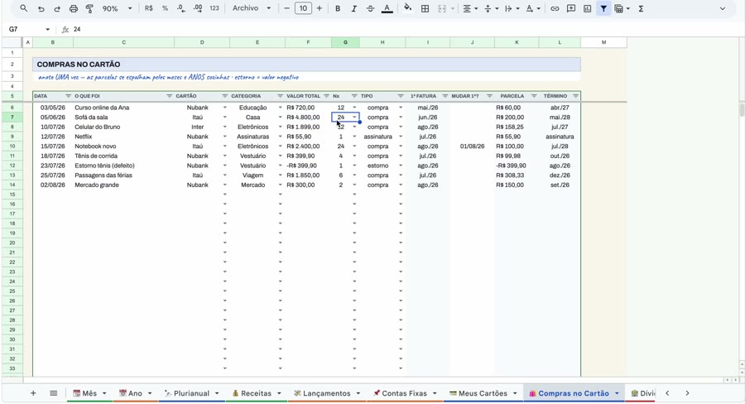Image resolution: width=745 pixels, height=404 pixels.
Task: Open Nx dropdown in selected cell G7
Action: (354, 118)
